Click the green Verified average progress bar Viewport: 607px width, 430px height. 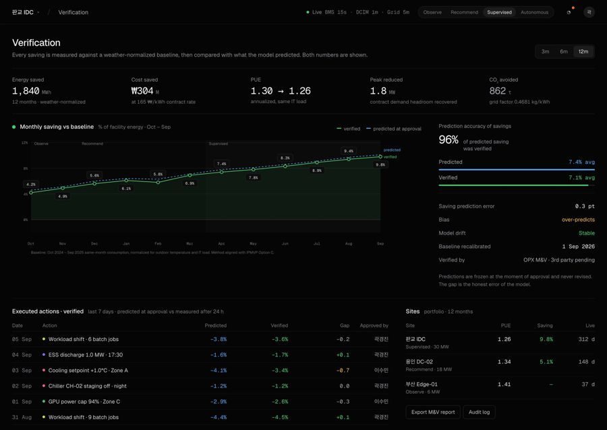point(513,185)
